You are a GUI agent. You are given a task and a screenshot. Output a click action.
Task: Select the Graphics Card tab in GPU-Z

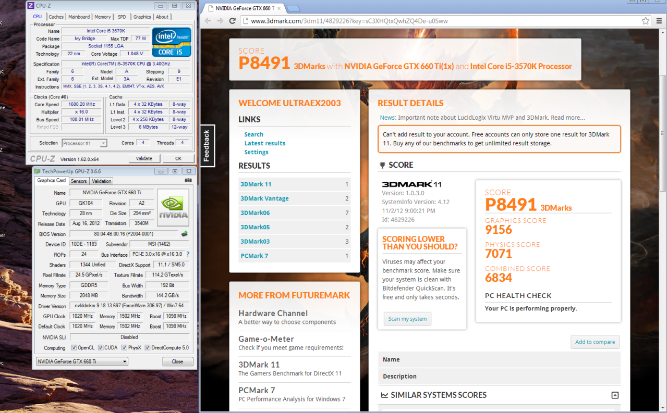[52, 181]
